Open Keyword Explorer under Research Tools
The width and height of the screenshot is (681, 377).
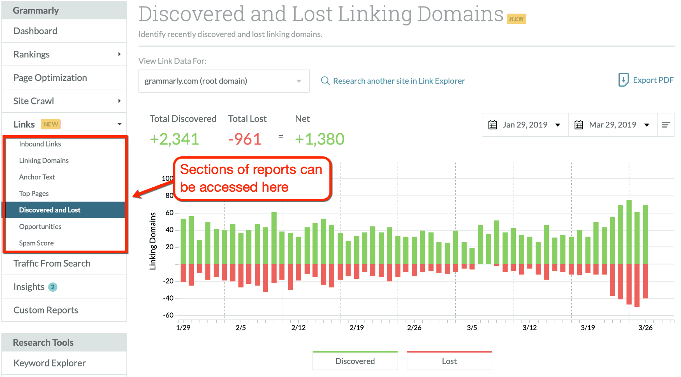(x=49, y=363)
